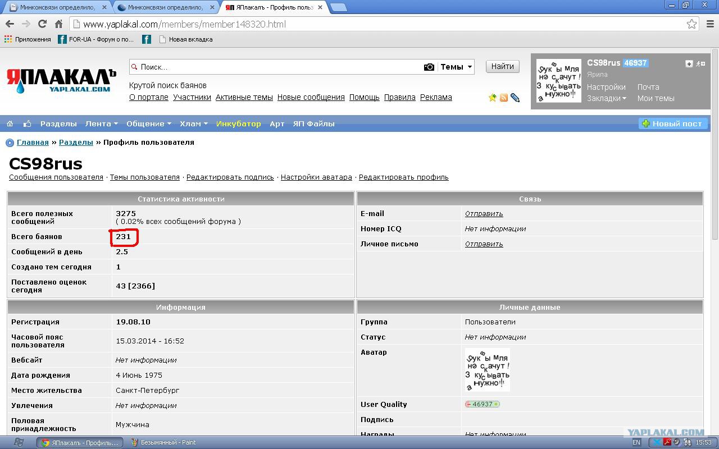Open Новые сообщения link
Viewport: 719px width, 449px height.
click(311, 97)
